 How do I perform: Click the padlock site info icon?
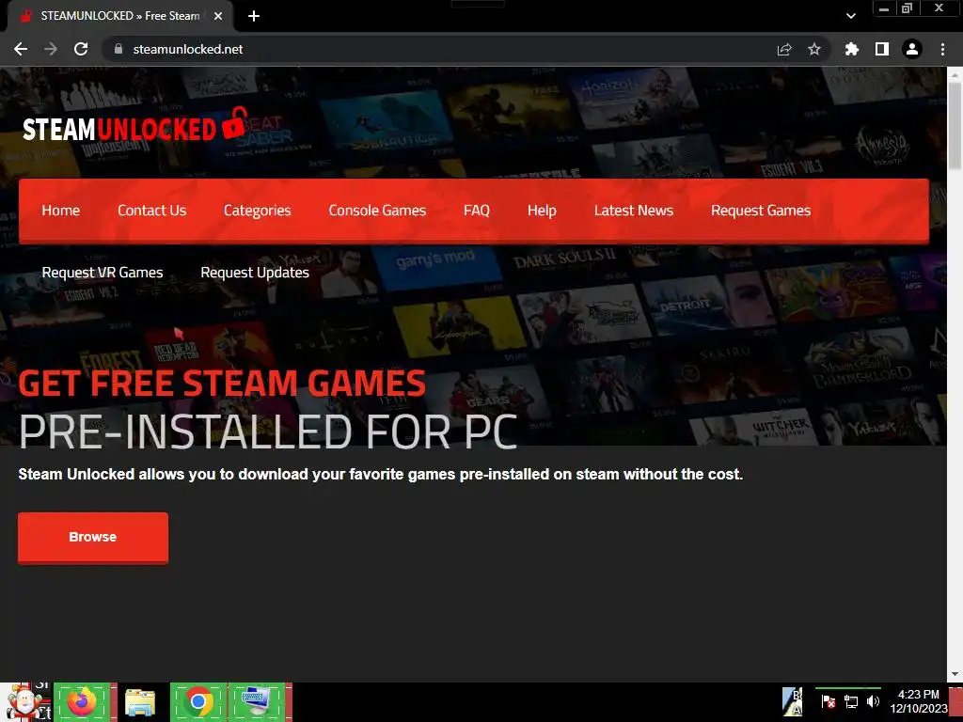(118, 49)
